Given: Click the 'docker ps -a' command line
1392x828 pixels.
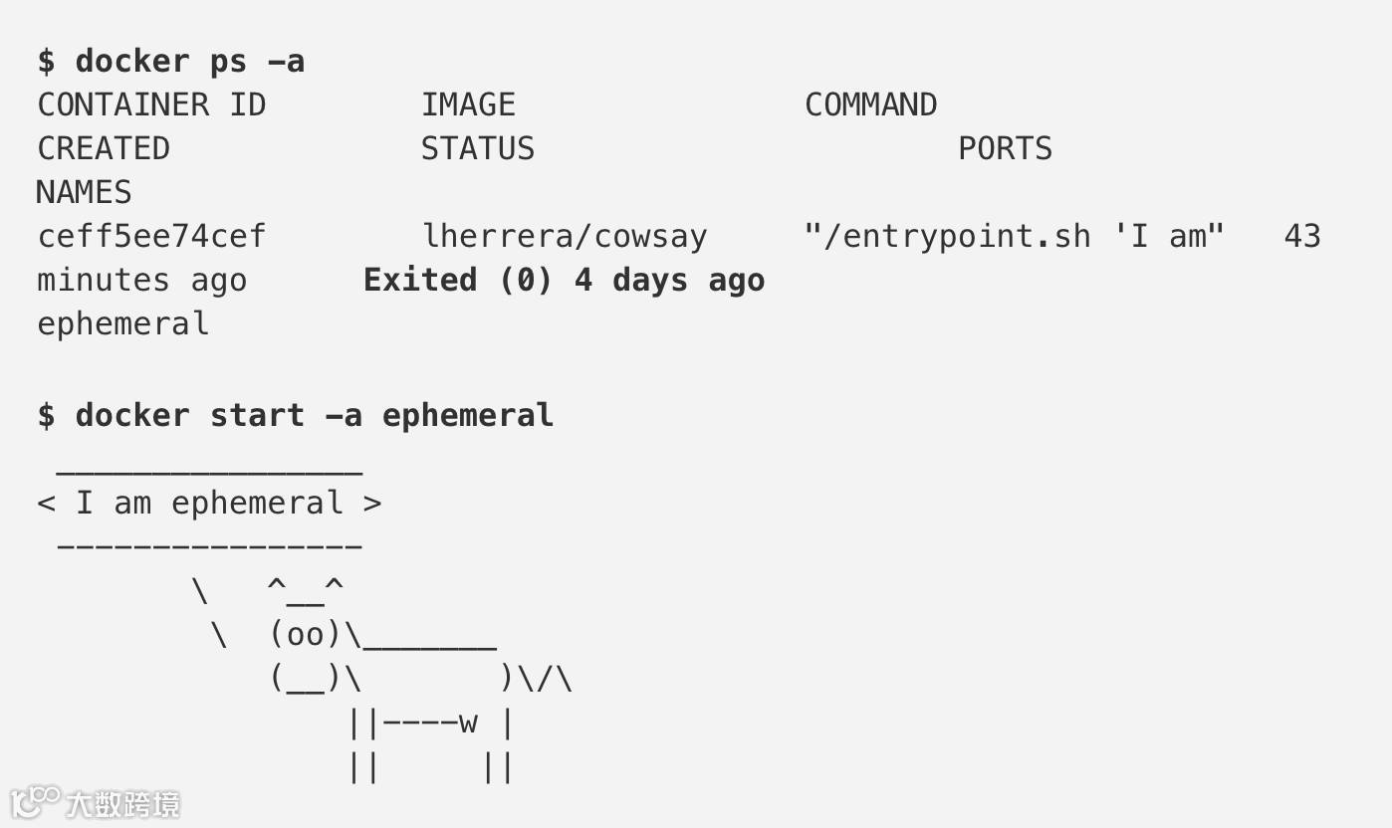Looking at the screenshot, I should [171, 62].
